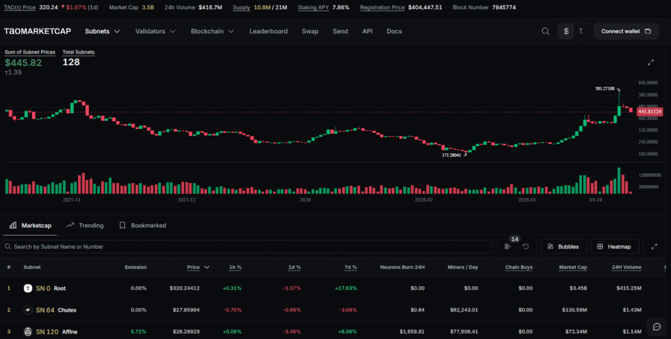Expand the subnet table to fullscreen
671x339 pixels.
654,247
